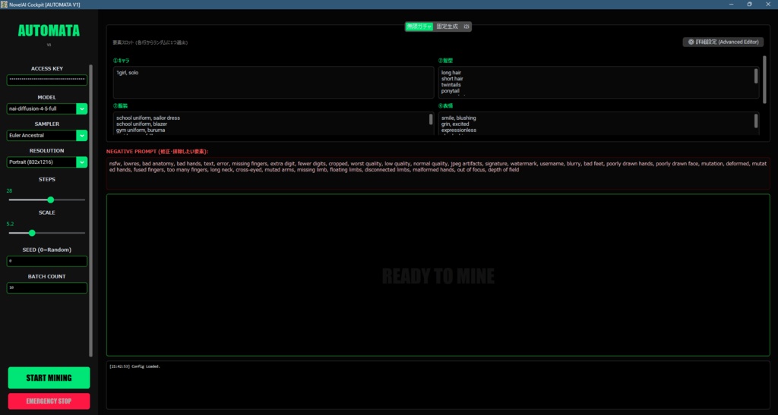Click the STEPS value 28
Screen dimensions: 778x415
click(x=9, y=190)
